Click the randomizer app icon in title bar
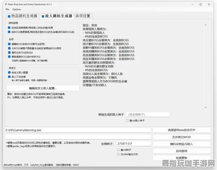The image size is (217, 170). (x=6, y=4)
